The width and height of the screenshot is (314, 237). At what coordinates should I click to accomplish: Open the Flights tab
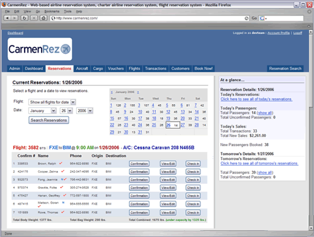[135, 68]
